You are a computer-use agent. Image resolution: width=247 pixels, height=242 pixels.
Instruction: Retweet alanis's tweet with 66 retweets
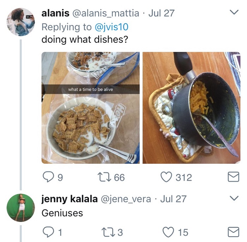coord(106,177)
